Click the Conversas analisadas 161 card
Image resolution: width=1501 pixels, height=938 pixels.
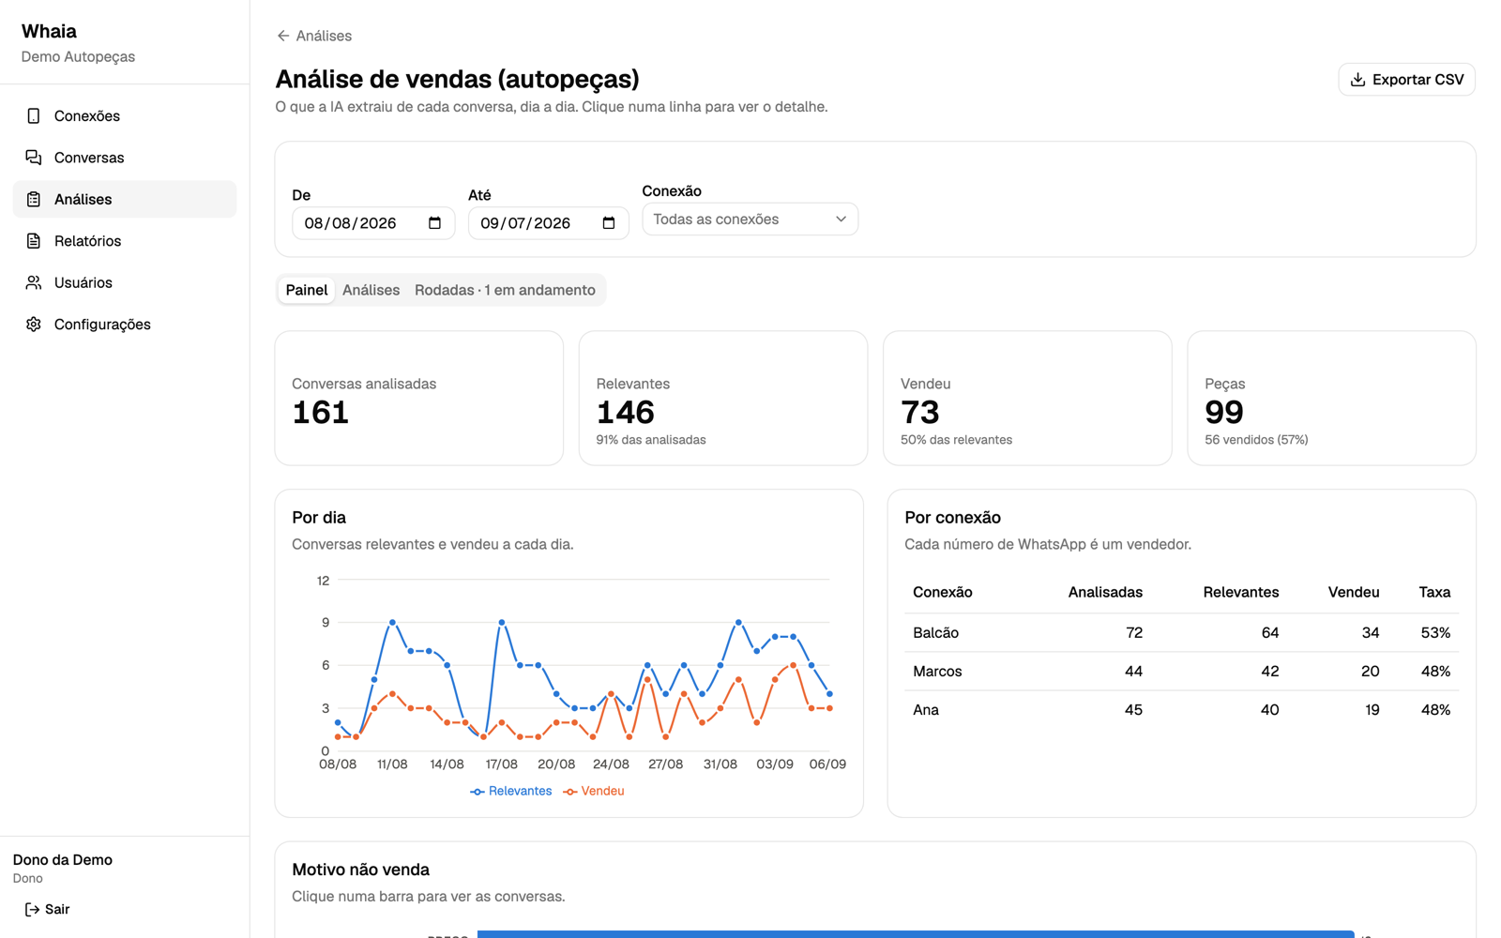(x=419, y=398)
